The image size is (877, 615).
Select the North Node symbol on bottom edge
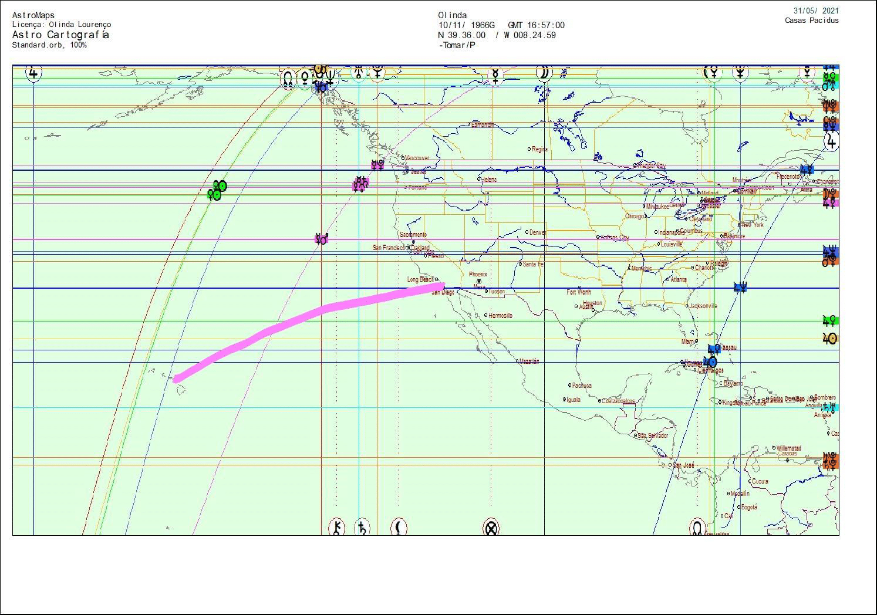[x=697, y=527]
